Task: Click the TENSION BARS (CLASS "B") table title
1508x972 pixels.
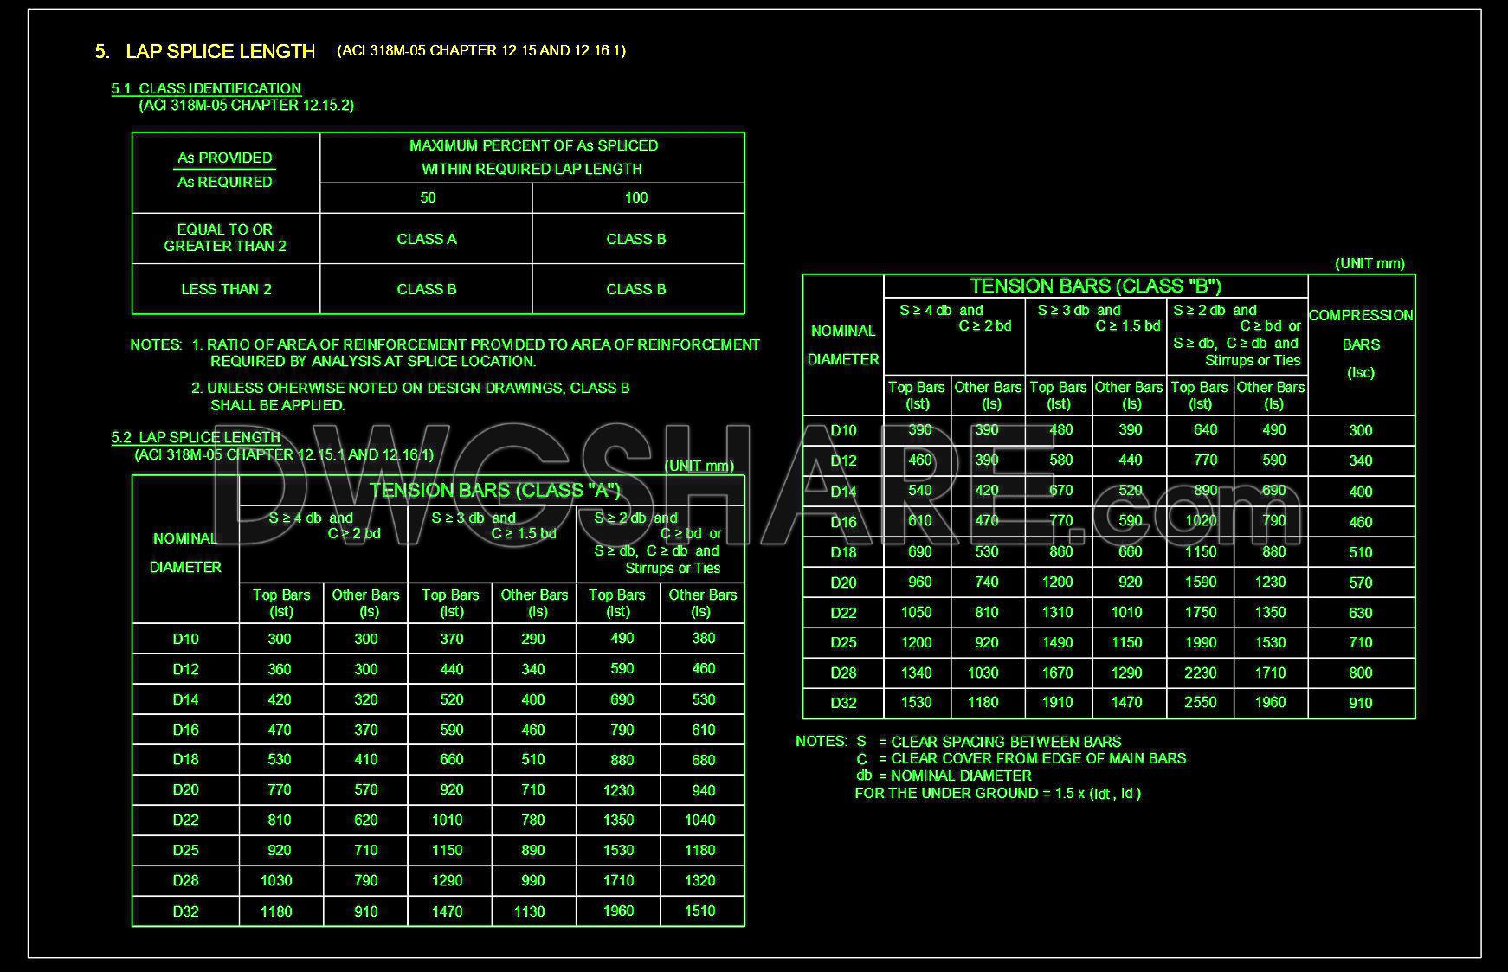Action: pyautogui.click(x=1095, y=286)
